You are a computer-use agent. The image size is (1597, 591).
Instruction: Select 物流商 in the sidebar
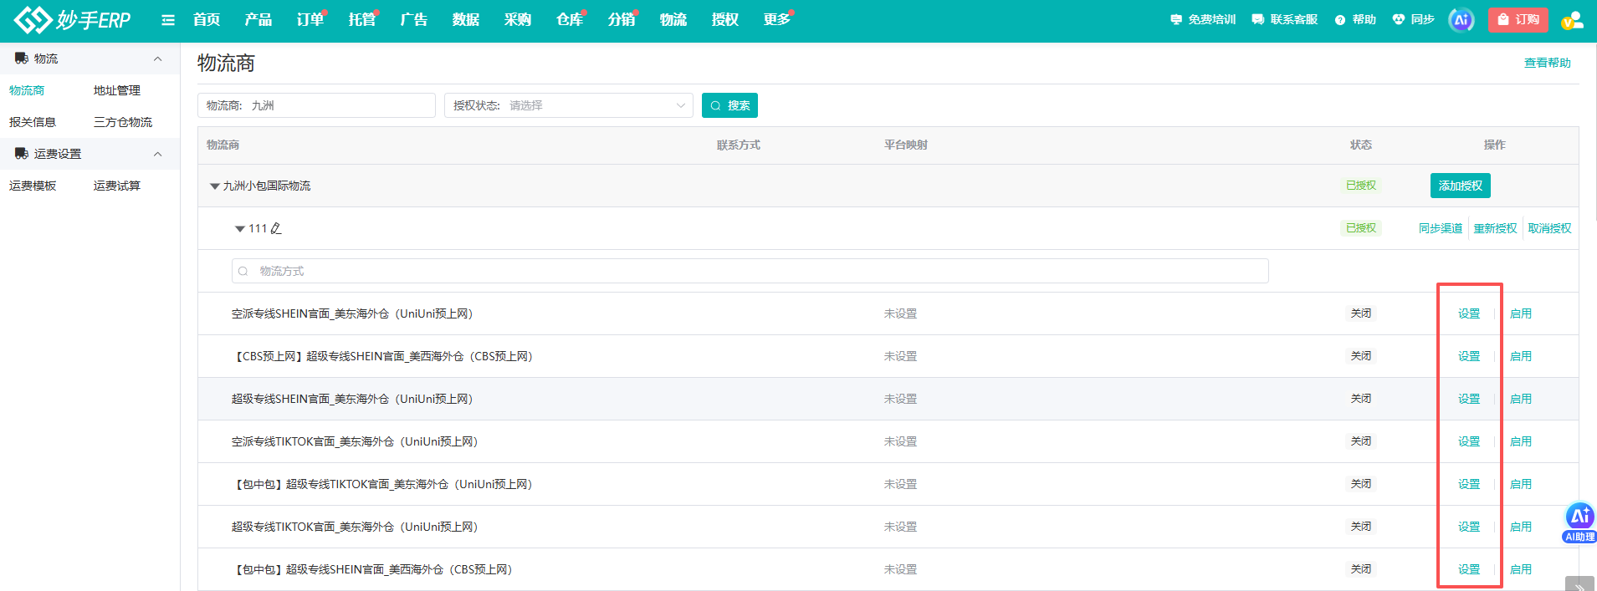[27, 90]
